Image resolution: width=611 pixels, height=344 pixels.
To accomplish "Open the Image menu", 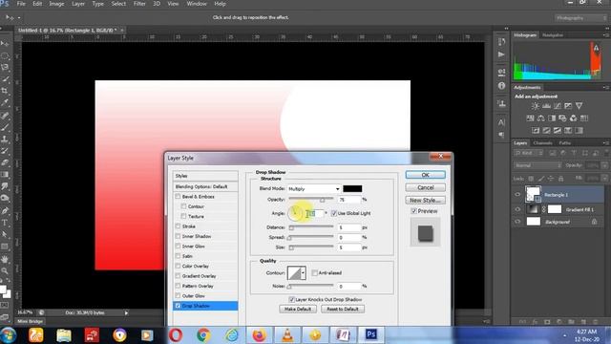I will 56,4.
